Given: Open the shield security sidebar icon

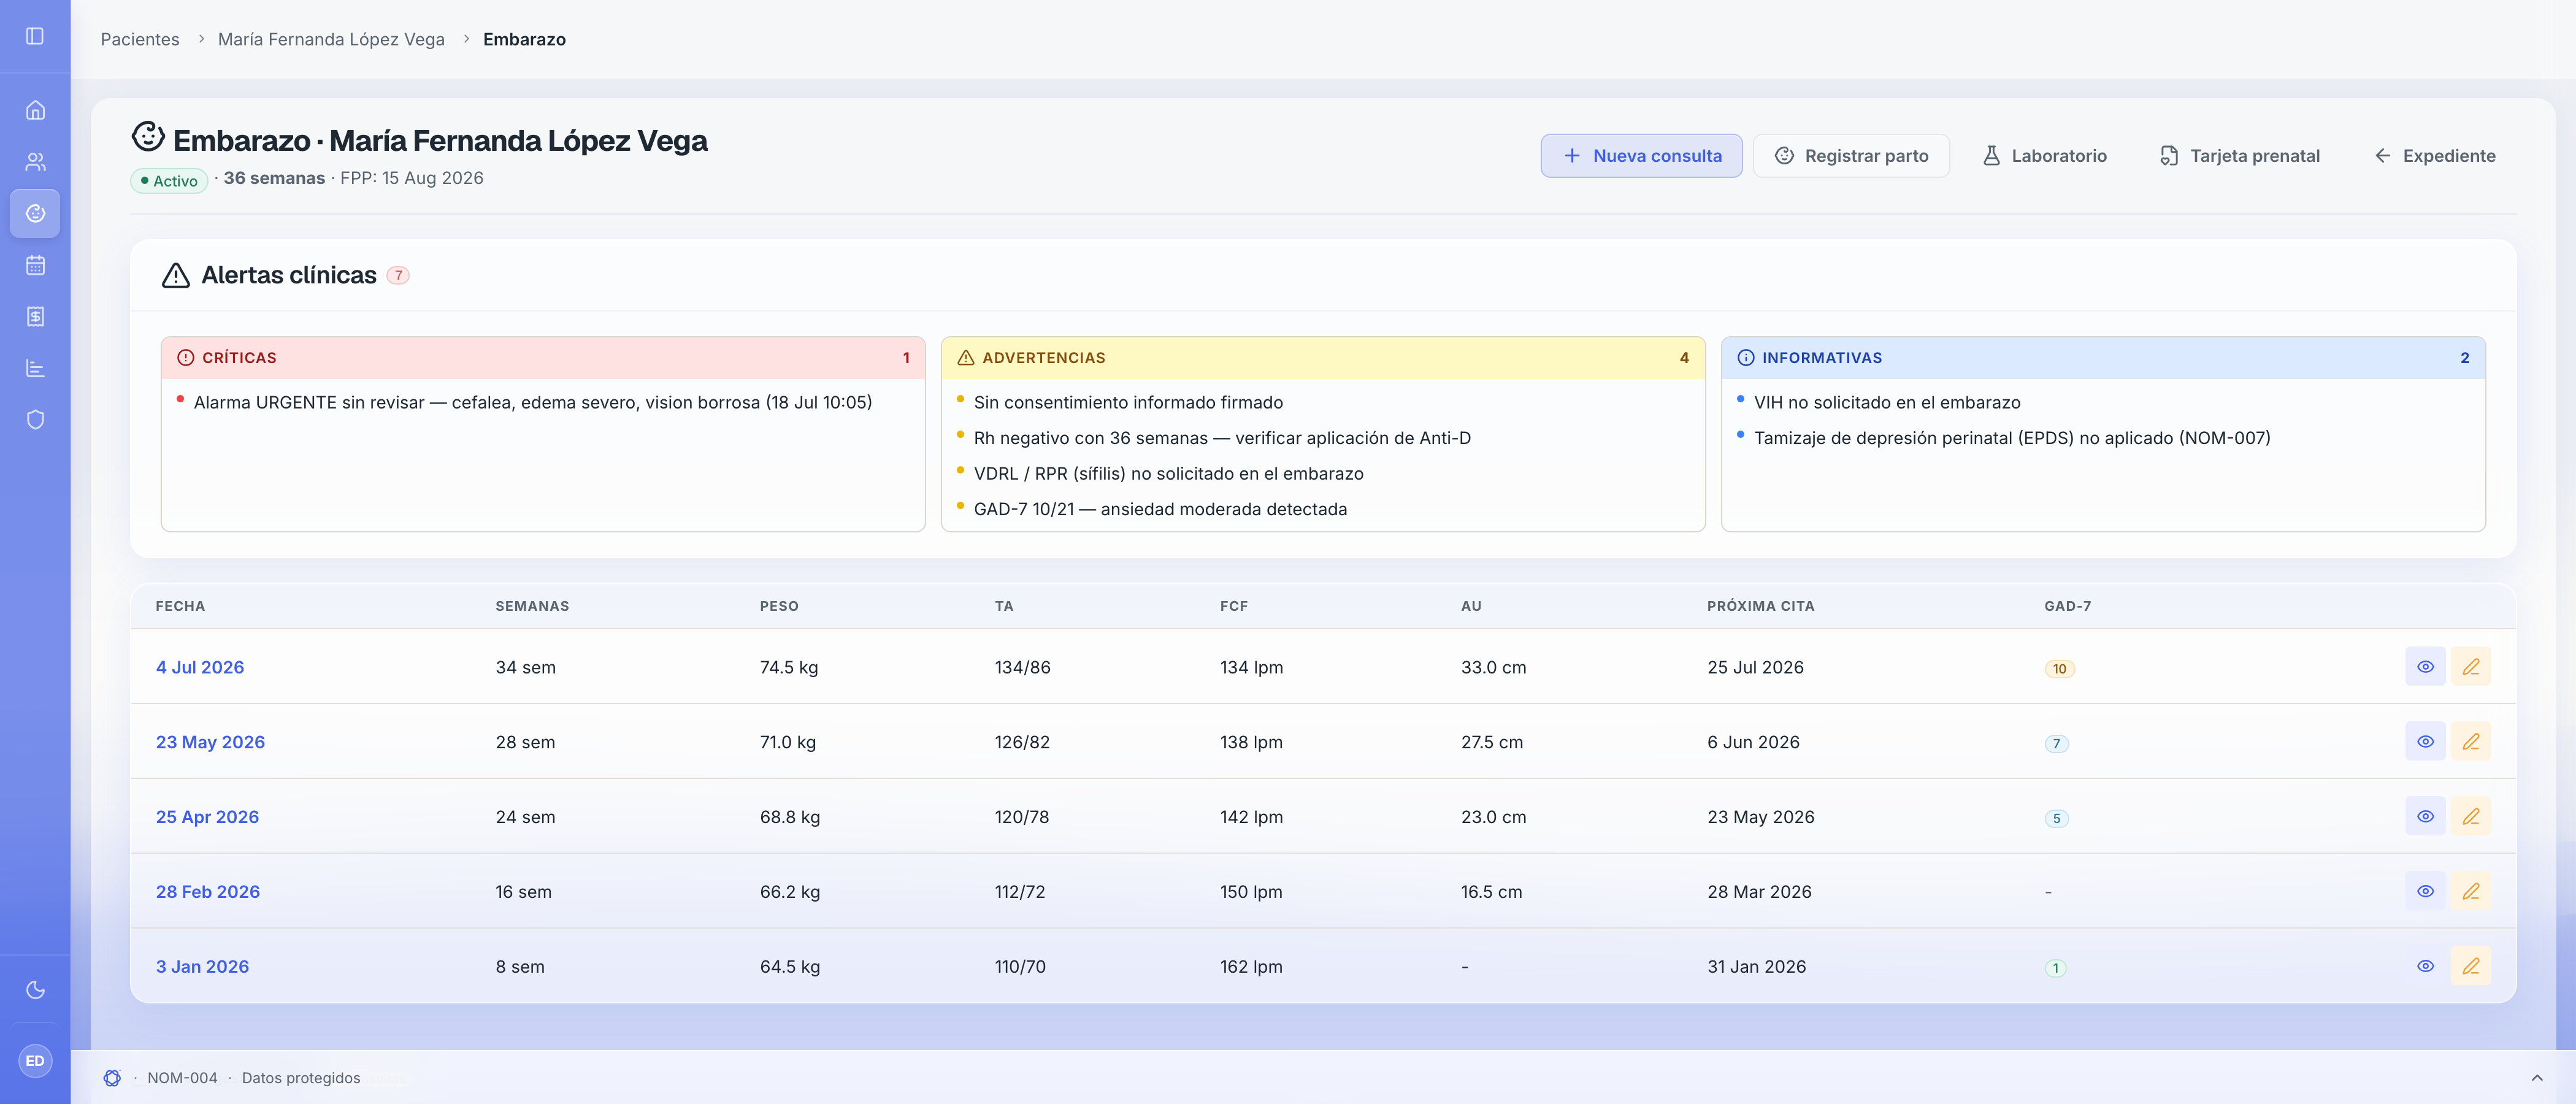Looking at the screenshot, I should pyautogui.click(x=35, y=420).
